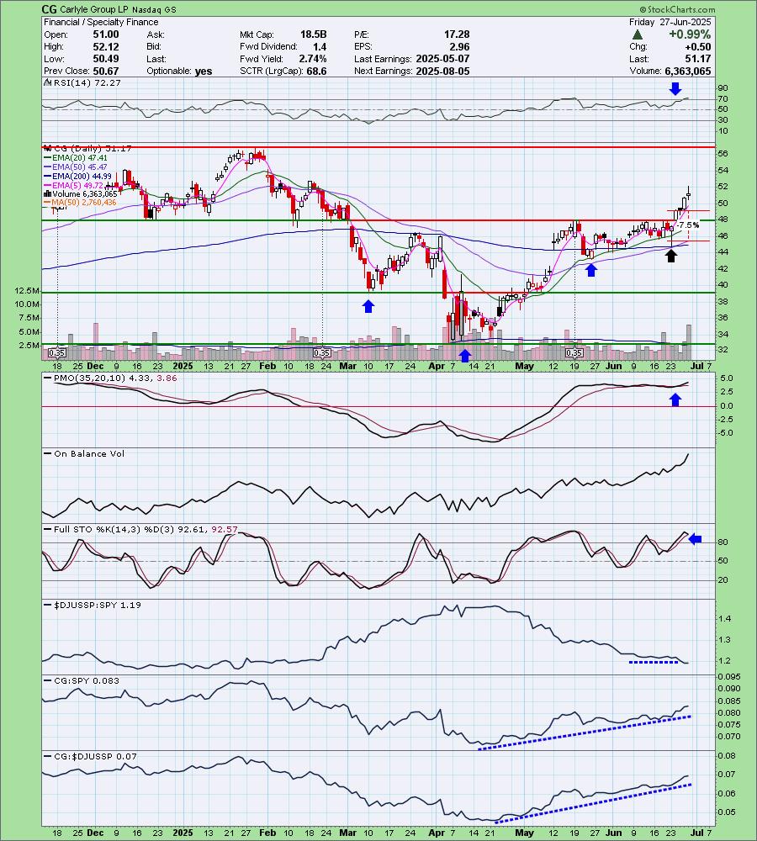Open the StockCharts.com copyright link
This screenshot has width=757, height=841.
coord(677,9)
